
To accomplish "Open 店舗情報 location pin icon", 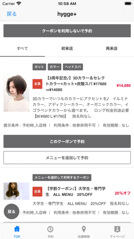I will [x=84, y=229].
